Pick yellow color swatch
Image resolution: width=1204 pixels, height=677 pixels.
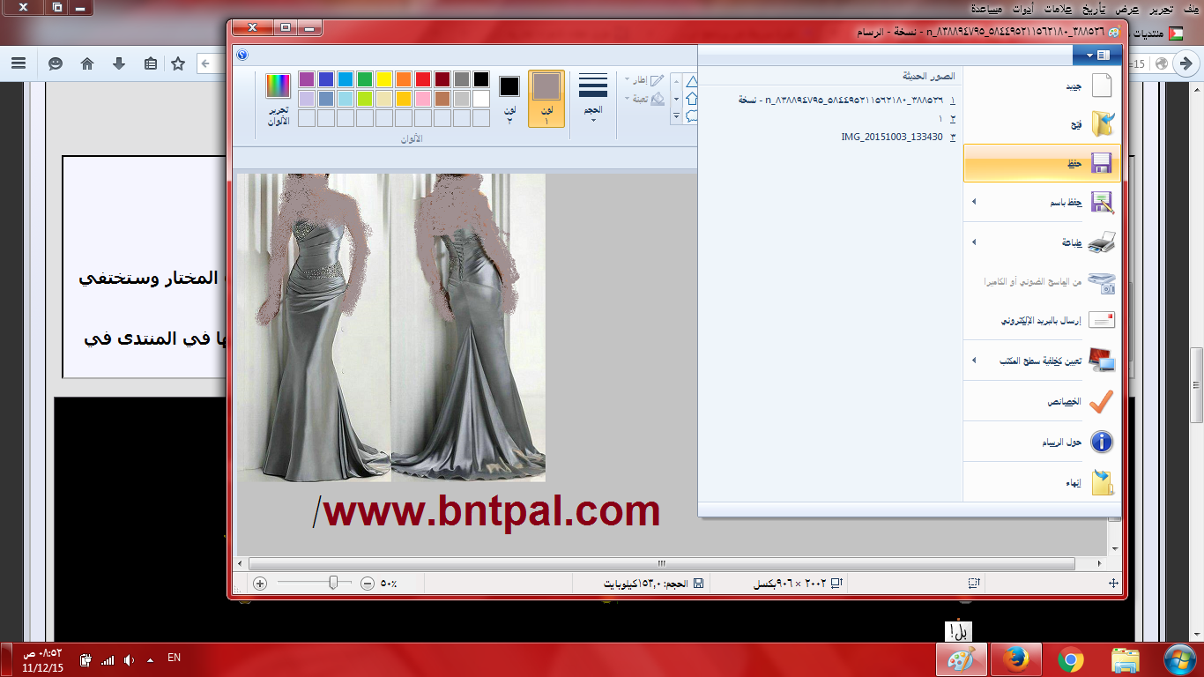(x=384, y=79)
